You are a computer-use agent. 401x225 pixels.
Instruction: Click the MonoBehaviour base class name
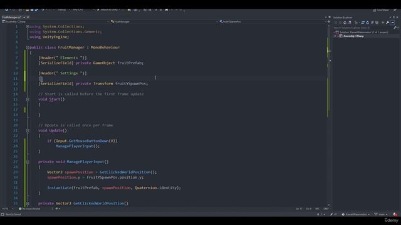105,47
